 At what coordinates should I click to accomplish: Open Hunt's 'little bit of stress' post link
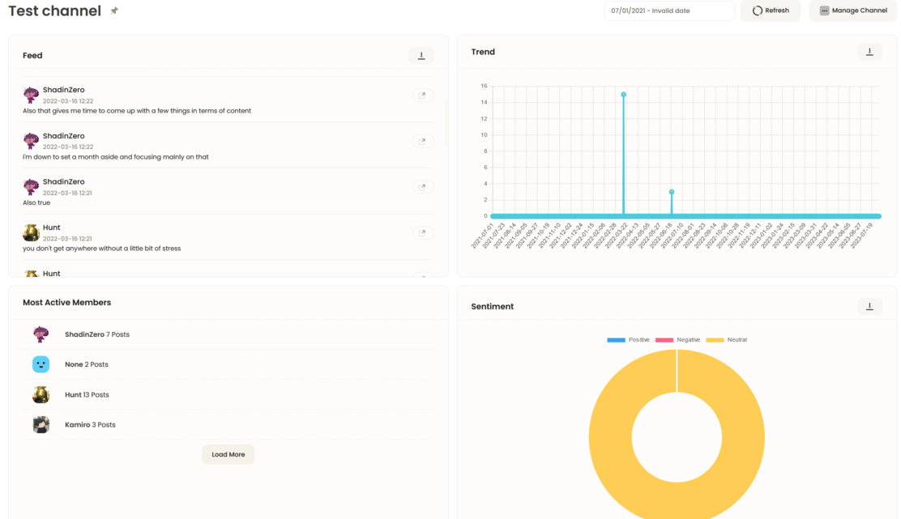click(422, 233)
